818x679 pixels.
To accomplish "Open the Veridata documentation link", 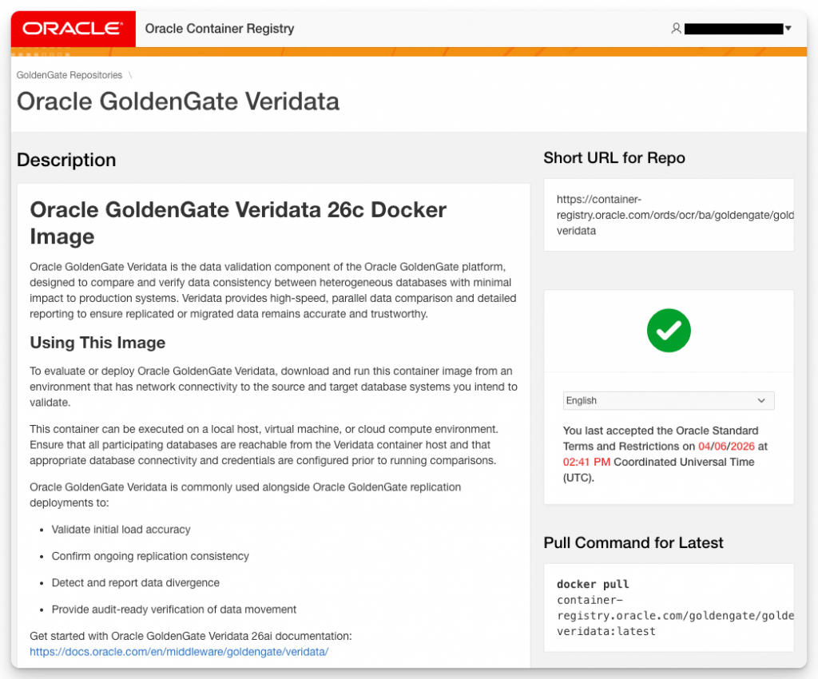I will coord(179,652).
